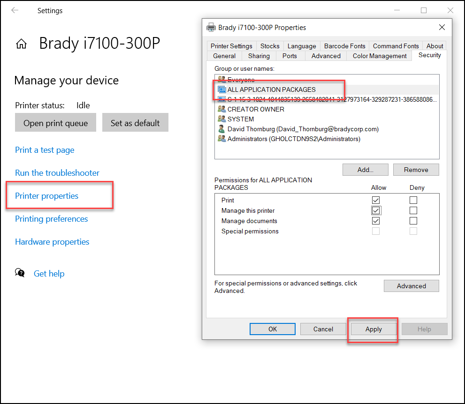Viewport: 465px width, 404px height.
Task: Open the Stocks tab
Action: pyautogui.click(x=270, y=46)
